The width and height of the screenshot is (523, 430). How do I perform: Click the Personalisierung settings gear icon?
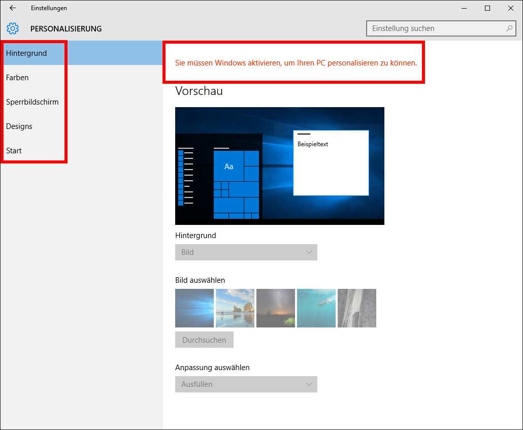13,29
